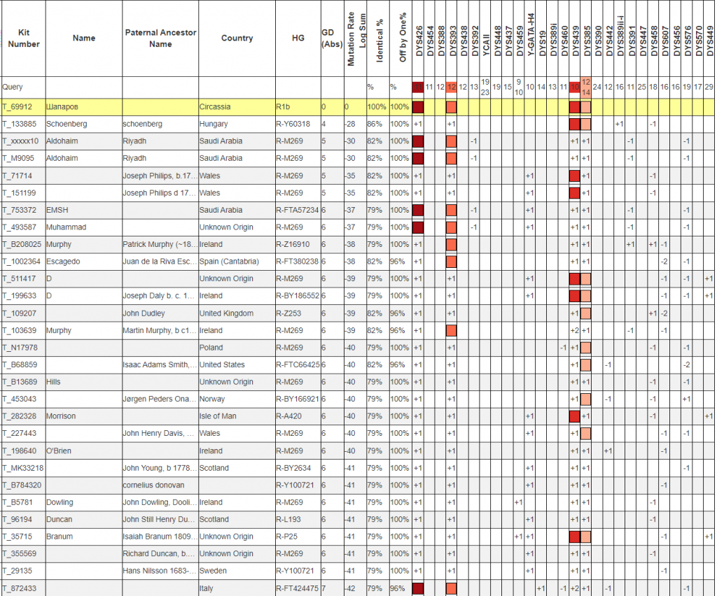The height and width of the screenshot is (596, 717).
Task: Click haplogroup R-Z16910 in Murphy row
Action: [293, 245]
